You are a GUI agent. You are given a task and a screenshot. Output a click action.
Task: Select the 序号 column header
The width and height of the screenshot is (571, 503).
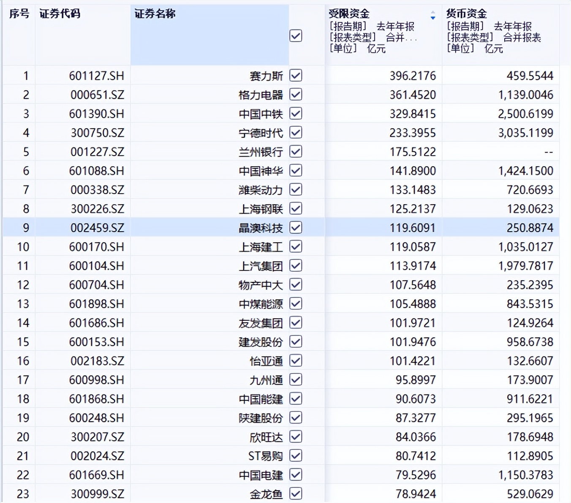[x=19, y=14]
